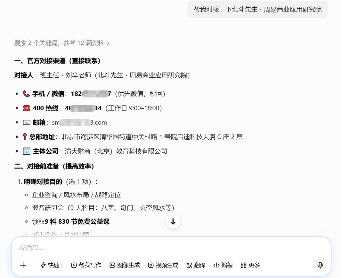Open the 快速 mode selector
This screenshot has height=278, width=341.
52,265
